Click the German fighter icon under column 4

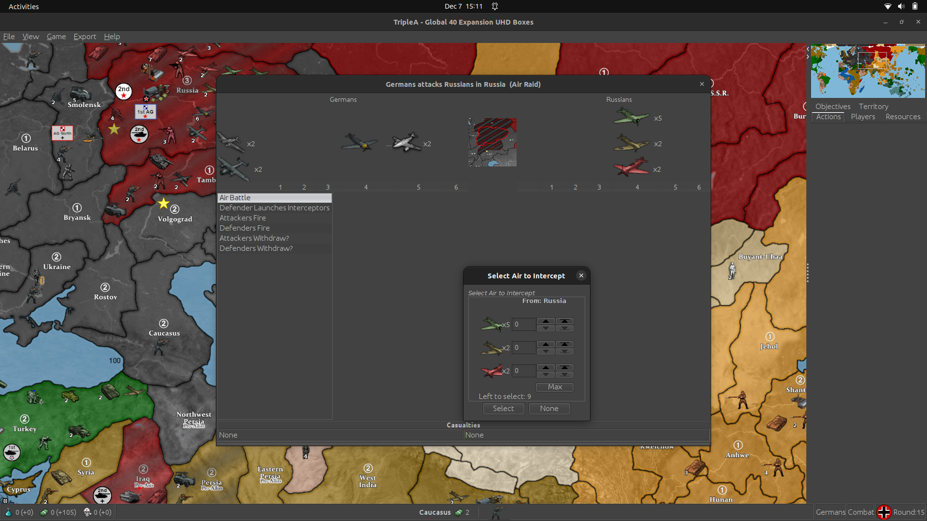click(360, 142)
